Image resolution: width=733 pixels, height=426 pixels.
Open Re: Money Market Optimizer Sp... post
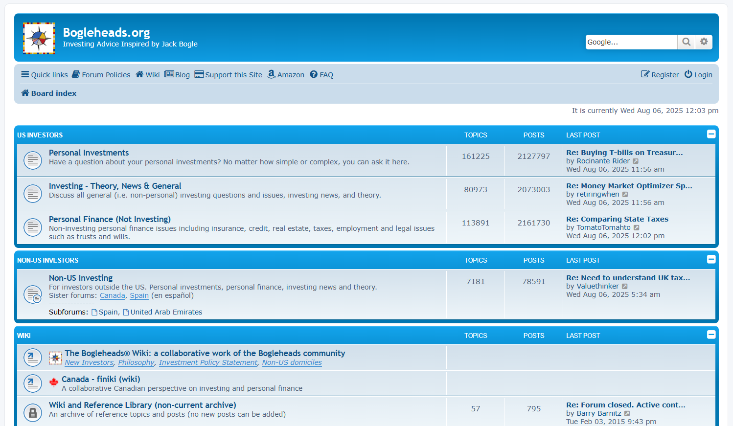[x=629, y=186]
